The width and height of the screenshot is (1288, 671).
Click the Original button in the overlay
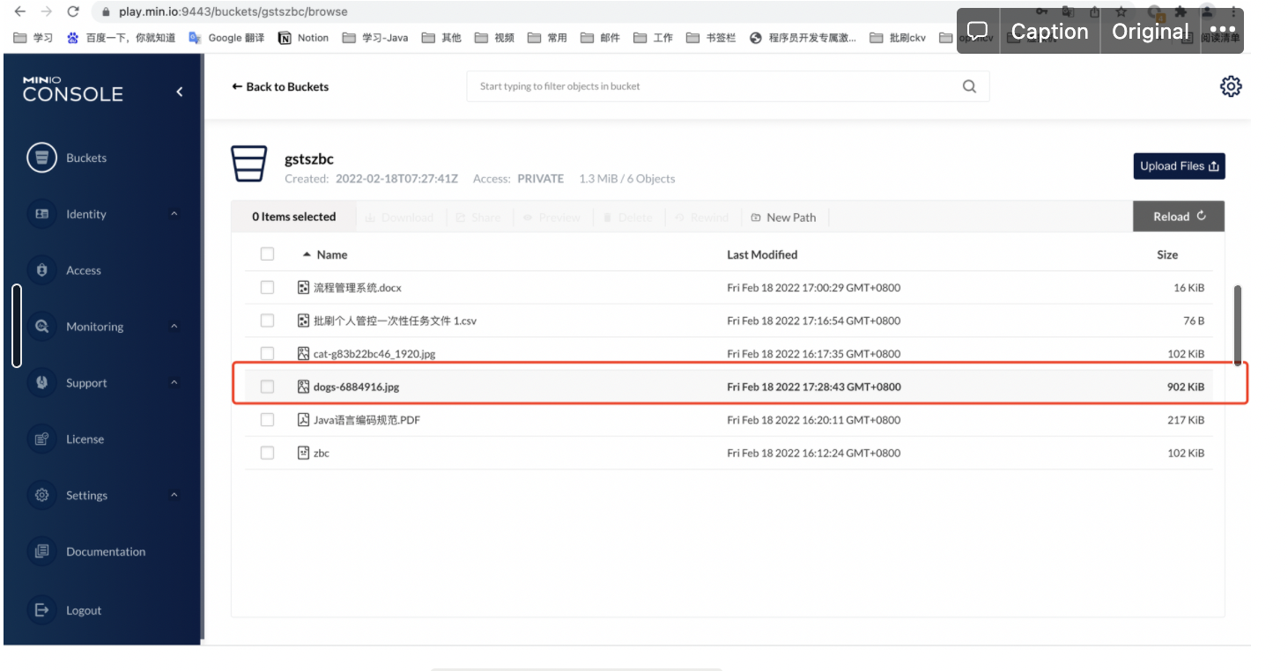point(1151,31)
